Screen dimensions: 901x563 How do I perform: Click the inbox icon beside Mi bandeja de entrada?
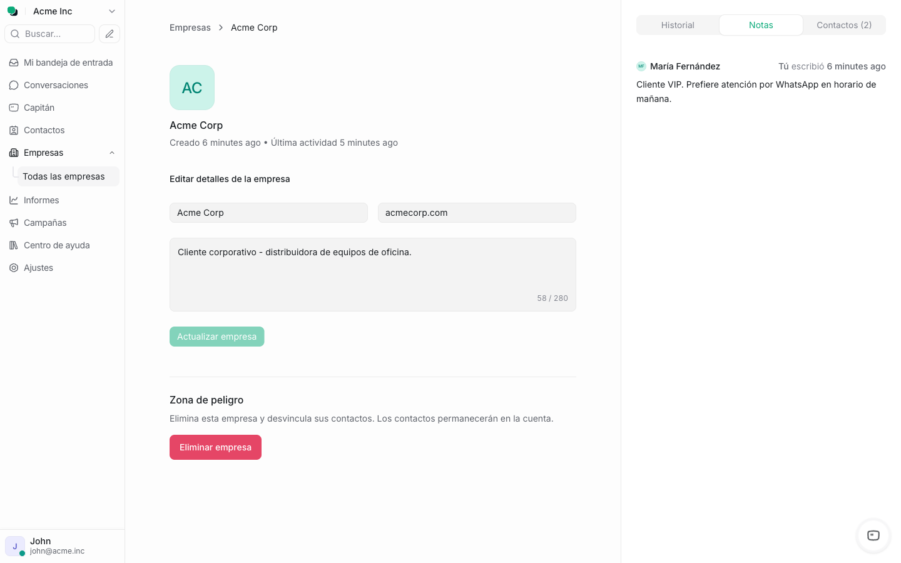click(x=14, y=63)
